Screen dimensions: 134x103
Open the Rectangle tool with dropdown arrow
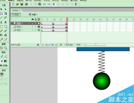tap(6, 26)
